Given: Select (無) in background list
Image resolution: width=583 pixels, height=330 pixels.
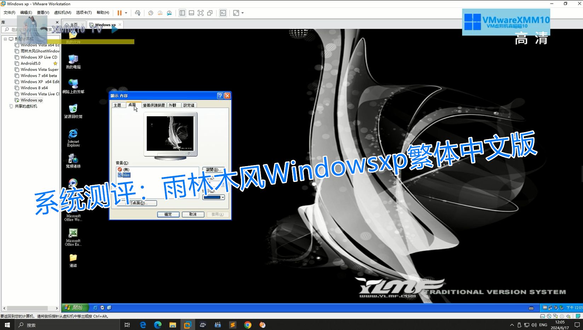Looking at the screenshot, I should click(x=124, y=170).
